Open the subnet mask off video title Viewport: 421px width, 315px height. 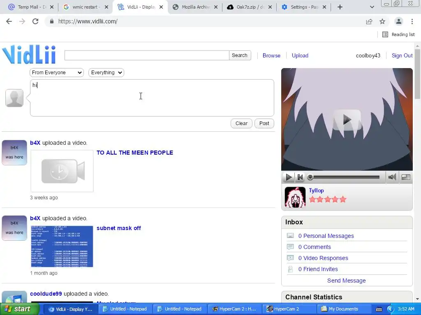coord(119,228)
